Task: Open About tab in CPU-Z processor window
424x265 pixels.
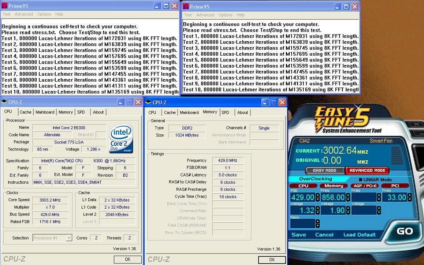Action: pyautogui.click(x=98, y=112)
